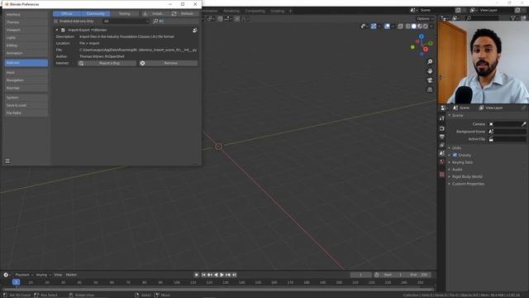The width and height of the screenshot is (529, 298).
Task: Toggle X-Ray mode in the viewport
Action: pos(400,26)
